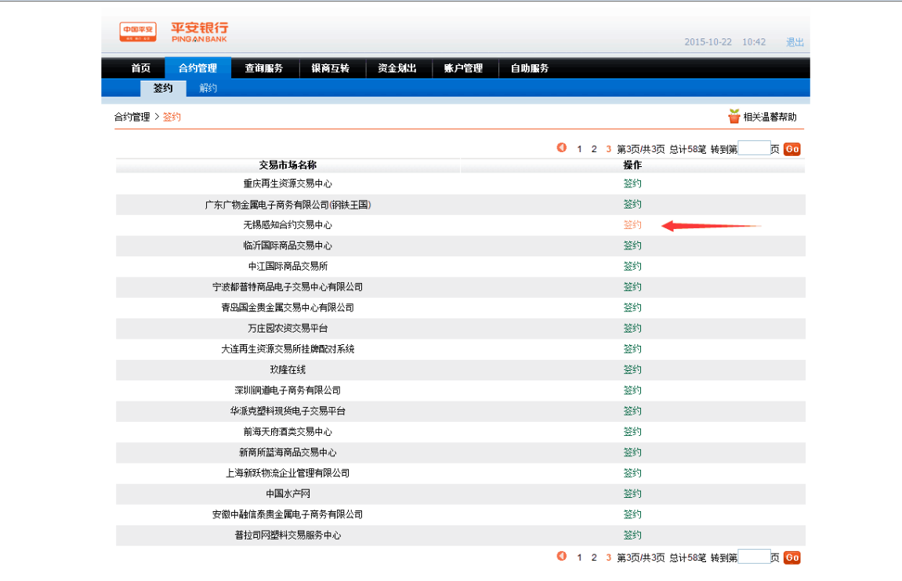Click the 交易市场名称 column header
Image resolution: width=902 pixels, height=581 pixels.
288,165
